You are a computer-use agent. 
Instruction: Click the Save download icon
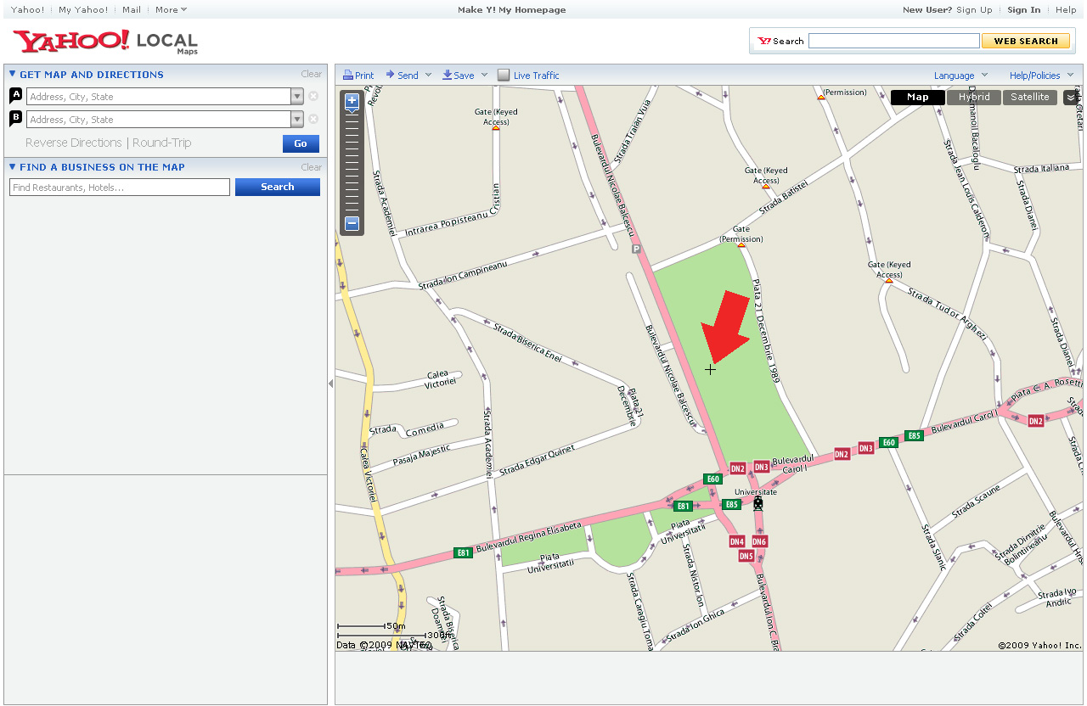click(x=447, y=75)
